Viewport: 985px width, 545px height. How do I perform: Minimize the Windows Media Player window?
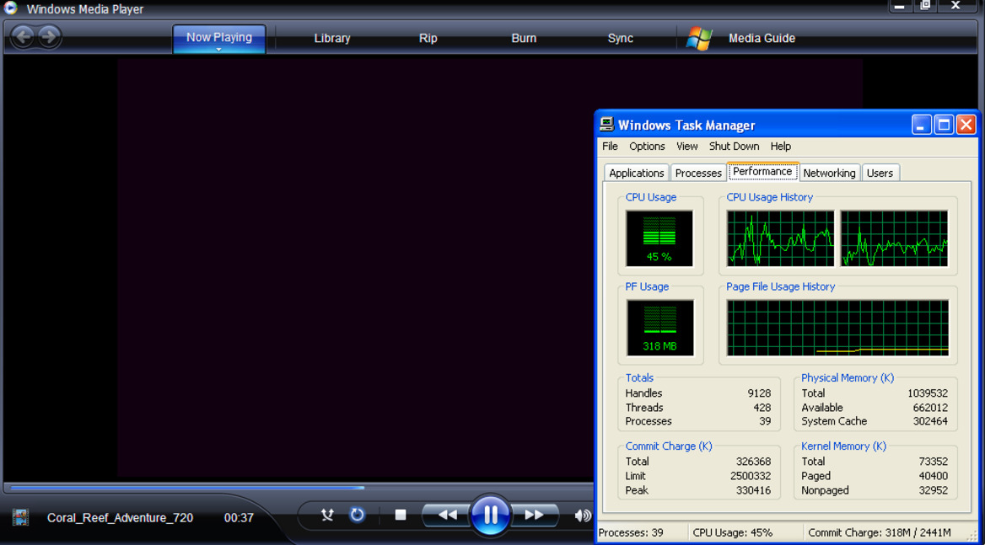click(x=900, y=6)
